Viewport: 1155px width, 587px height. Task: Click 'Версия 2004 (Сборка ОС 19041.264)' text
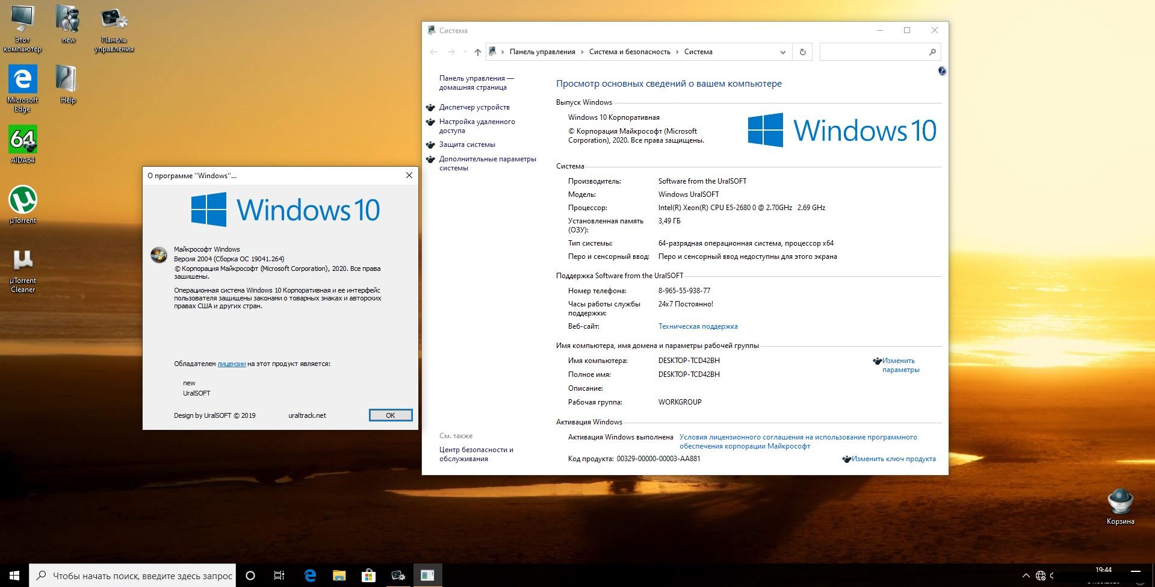click(x=229, y=259)
